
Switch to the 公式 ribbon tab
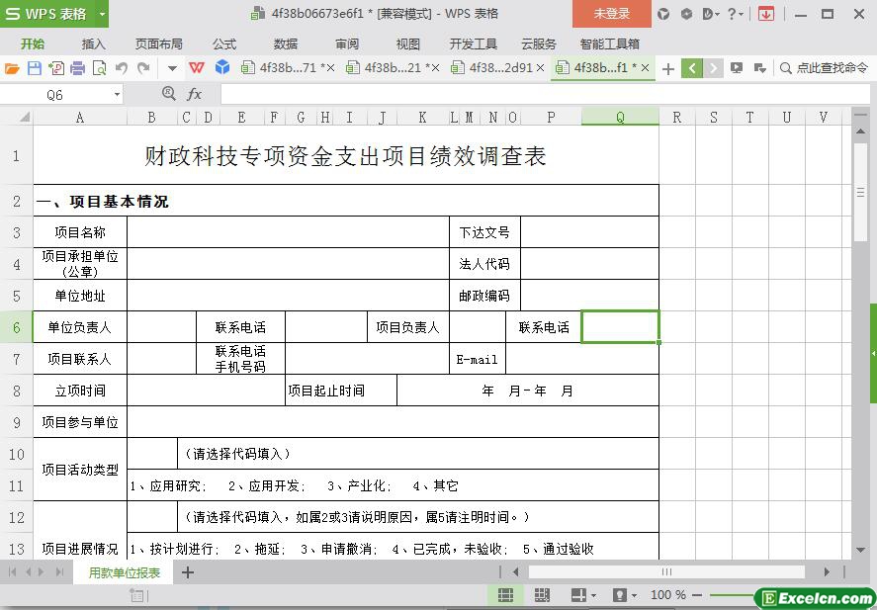point(224,44)
